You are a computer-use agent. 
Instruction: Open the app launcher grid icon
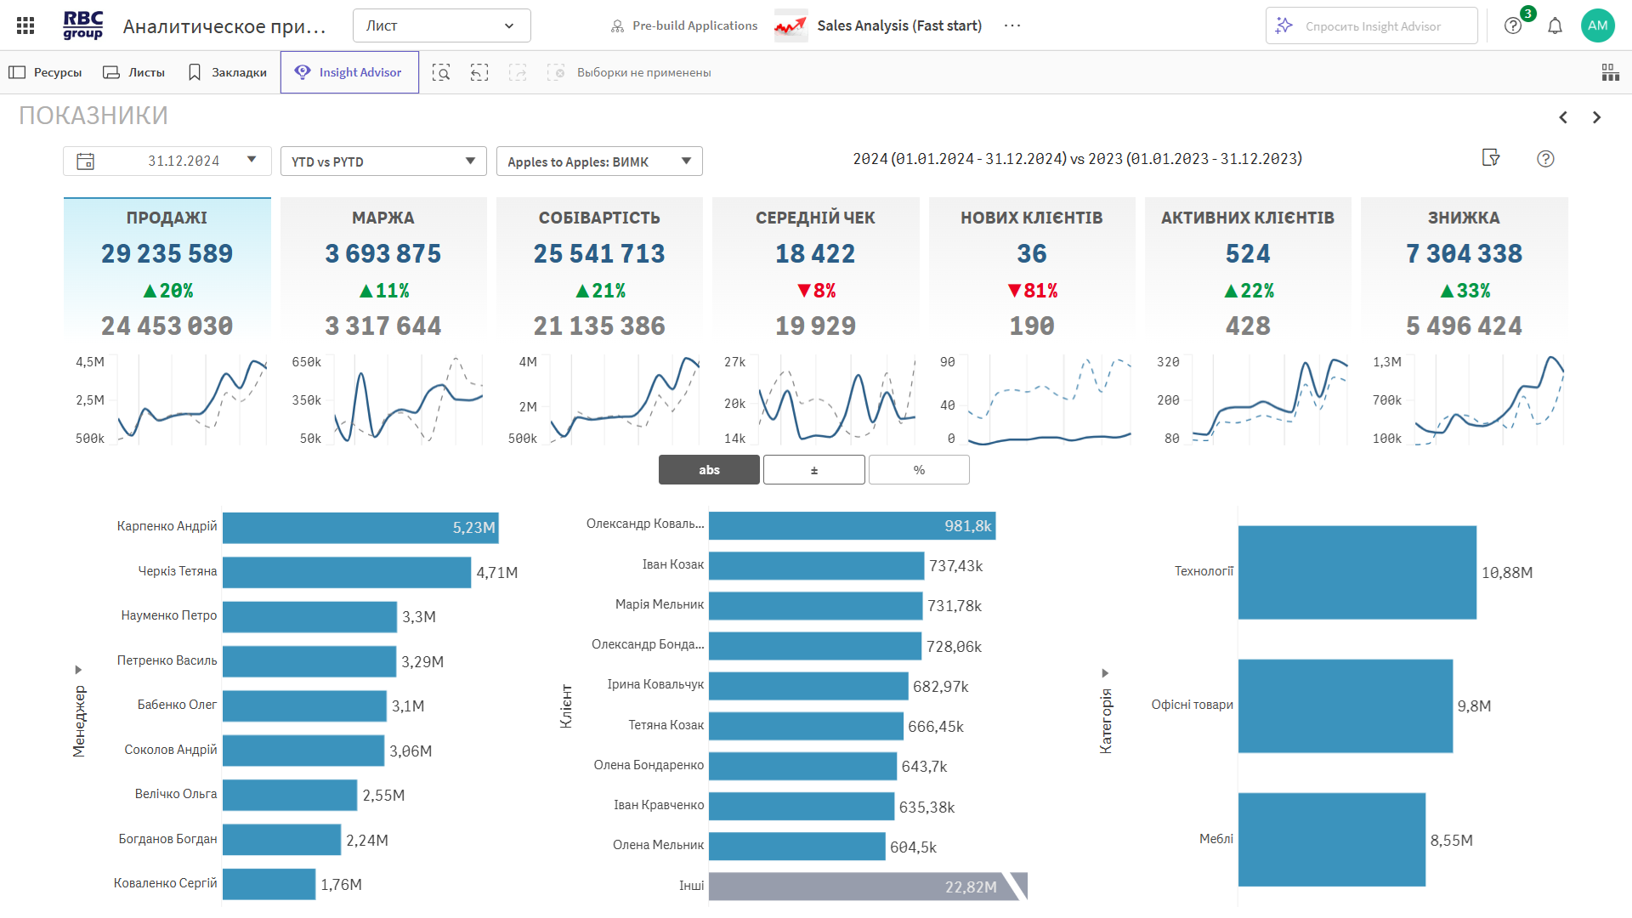pyautogui.click(x=25, y=25)
